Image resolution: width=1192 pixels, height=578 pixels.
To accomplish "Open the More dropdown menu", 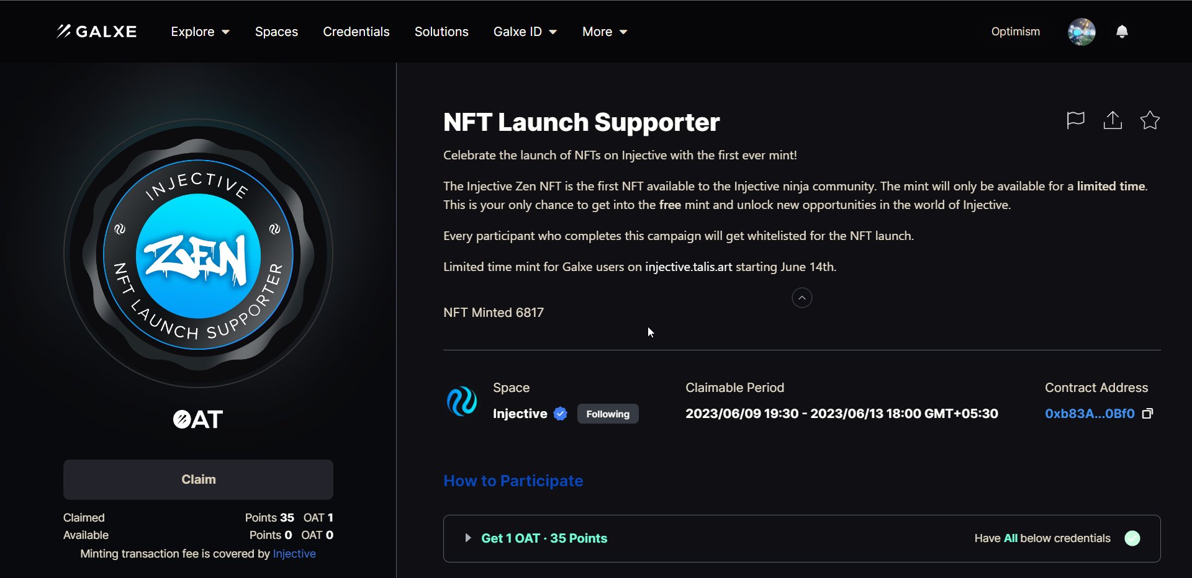I will [x=605, y=32].
